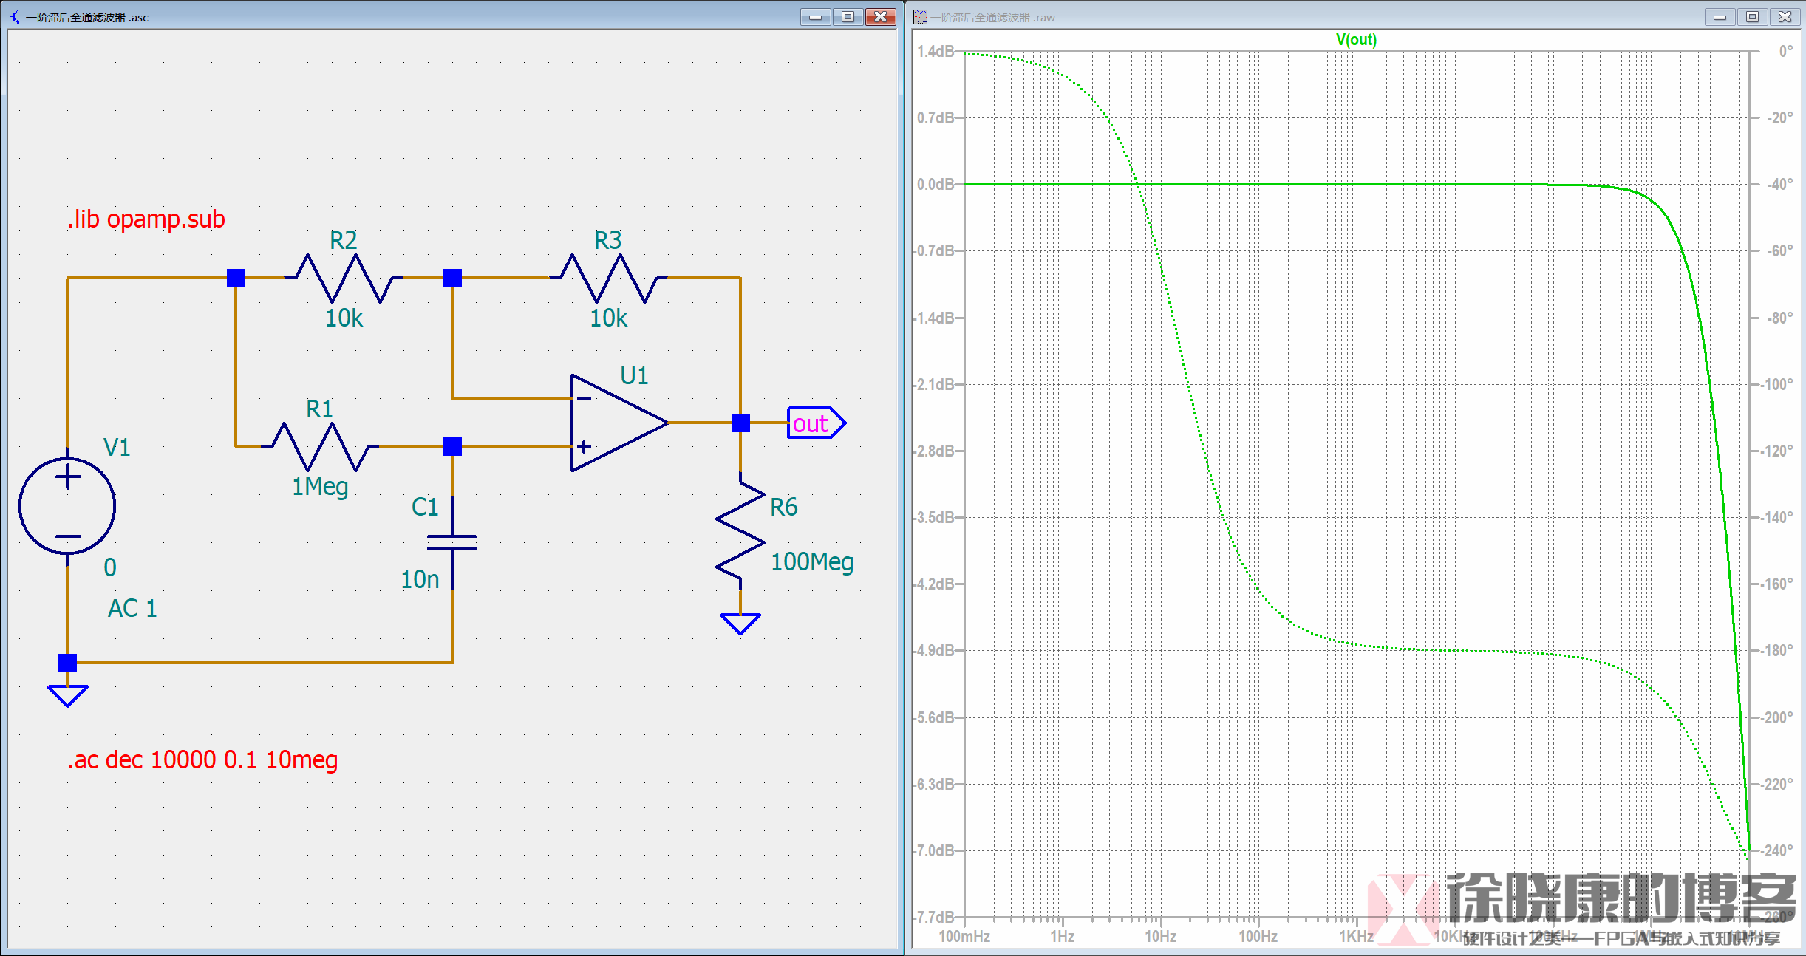Click the .lib opamp.sub directive text
The height and width of the screenshot is (956, 1806).
[x=146, y=219]
